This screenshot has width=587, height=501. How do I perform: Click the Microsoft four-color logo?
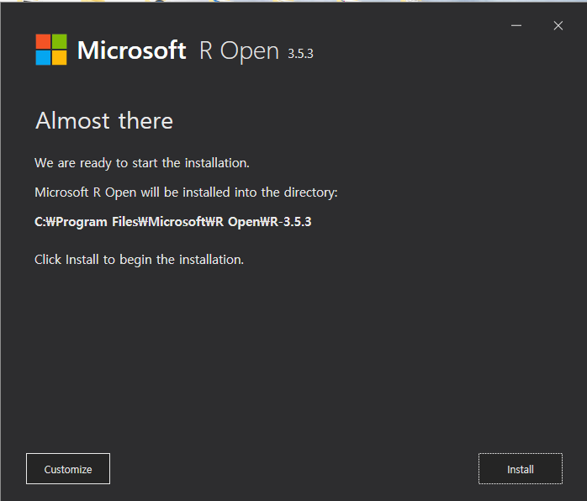click(x=51, y=50)
